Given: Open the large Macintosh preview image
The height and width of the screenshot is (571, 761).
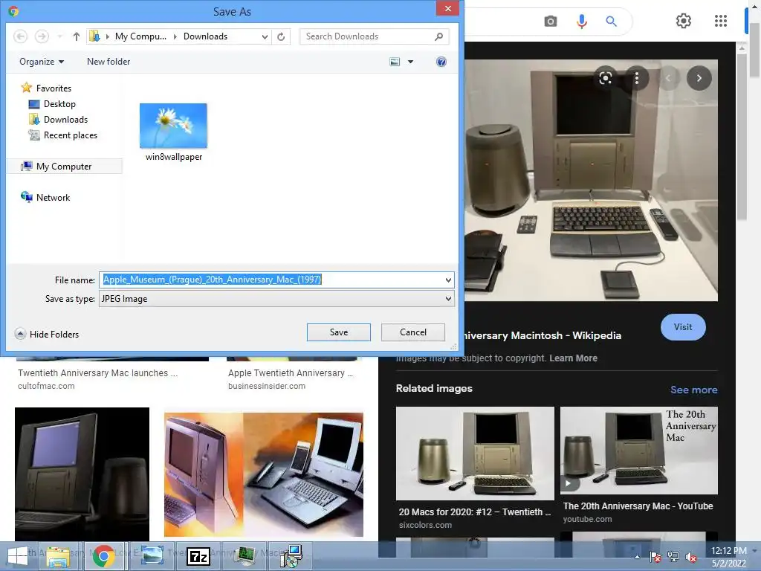Looking at the screenshot, I should click(591, 180).
